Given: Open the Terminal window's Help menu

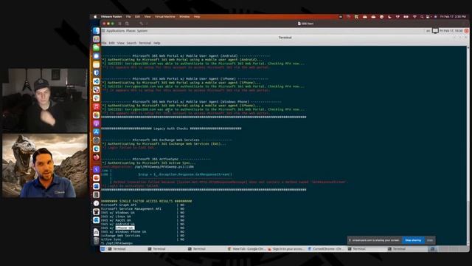Looking at the screenshot, I should [x=157, y=43].
